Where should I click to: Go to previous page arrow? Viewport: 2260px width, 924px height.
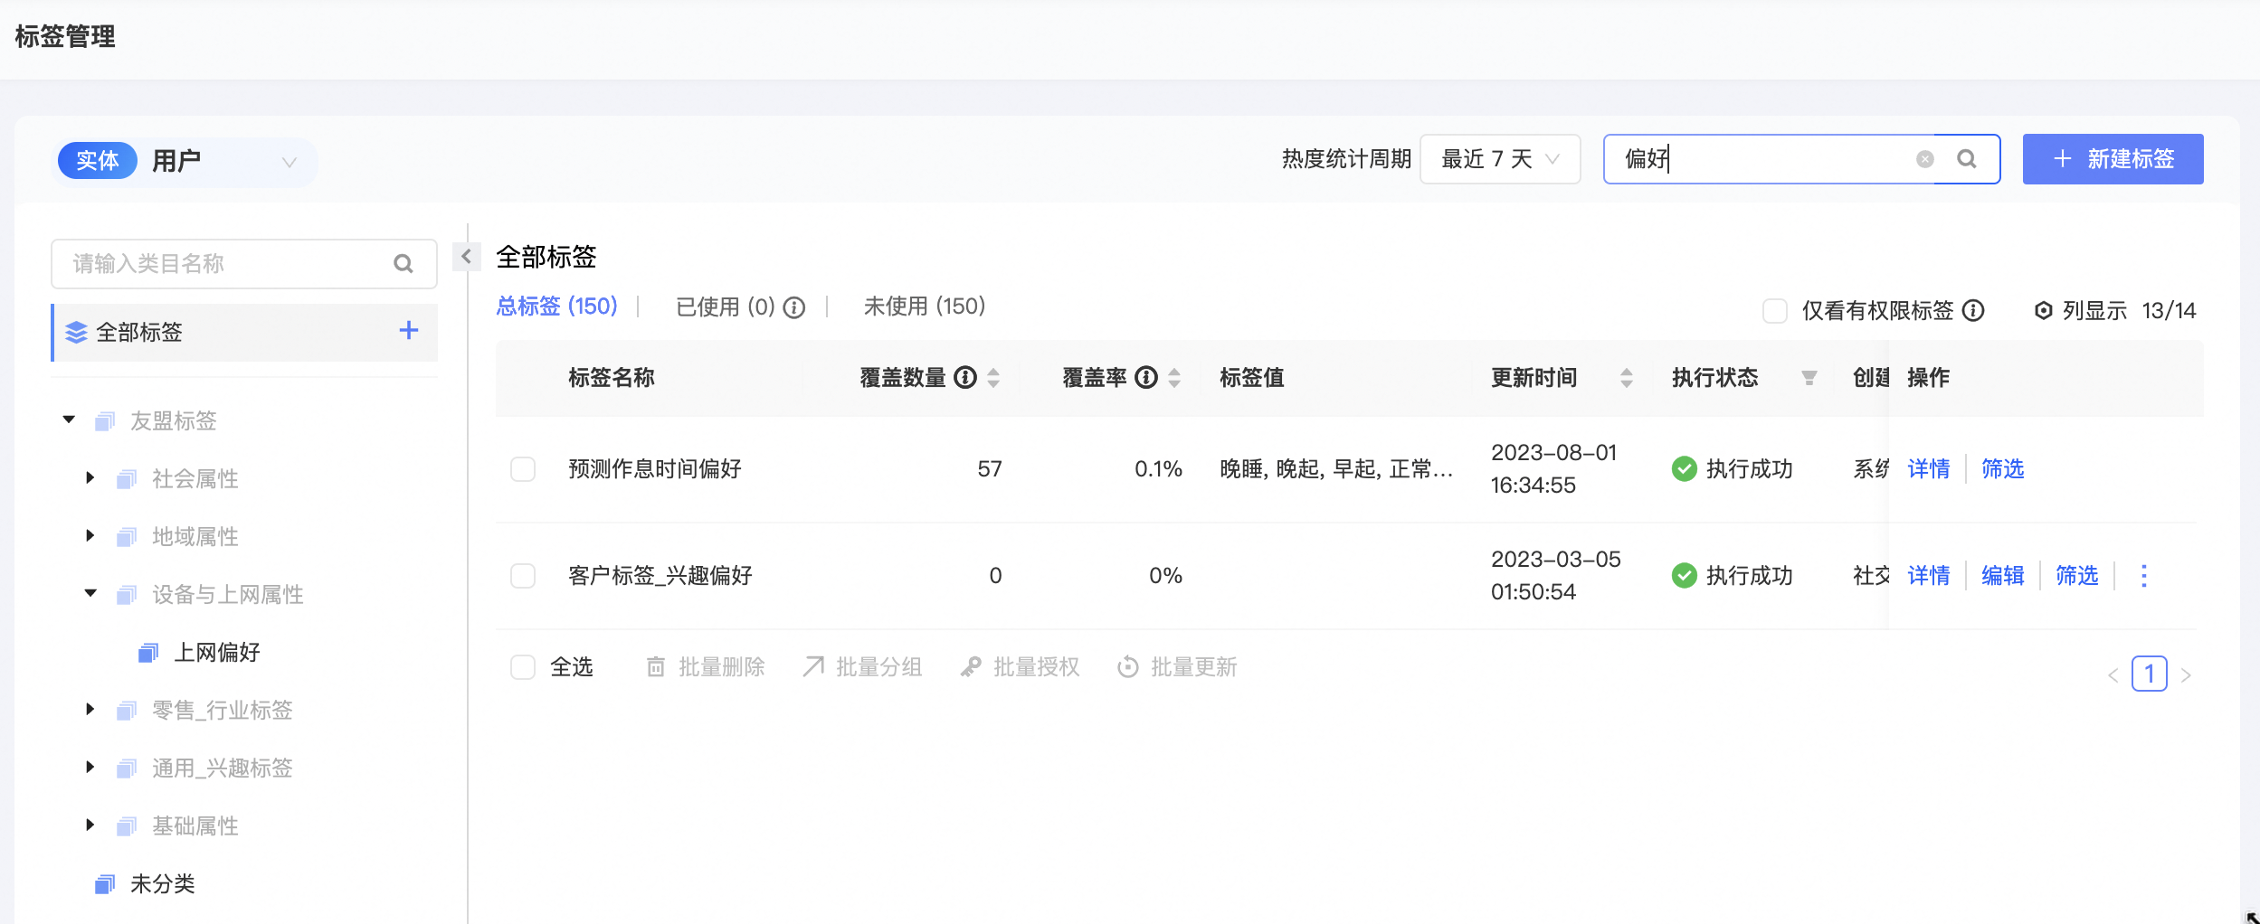[x=2113, y=674]
